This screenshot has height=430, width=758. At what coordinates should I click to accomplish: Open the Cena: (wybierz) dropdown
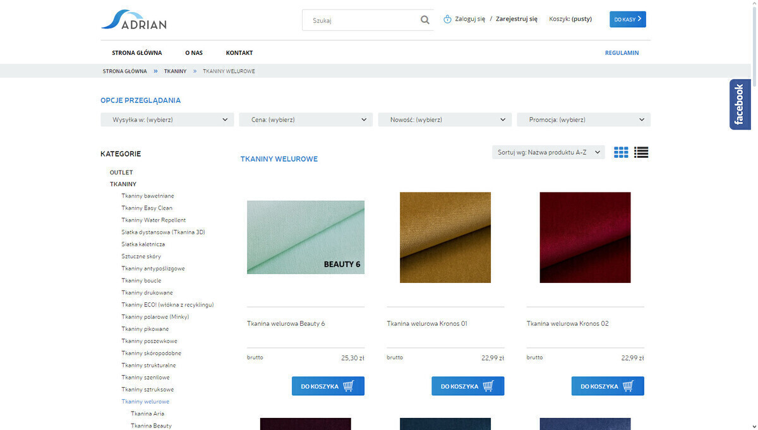click(x=306, y=119)
